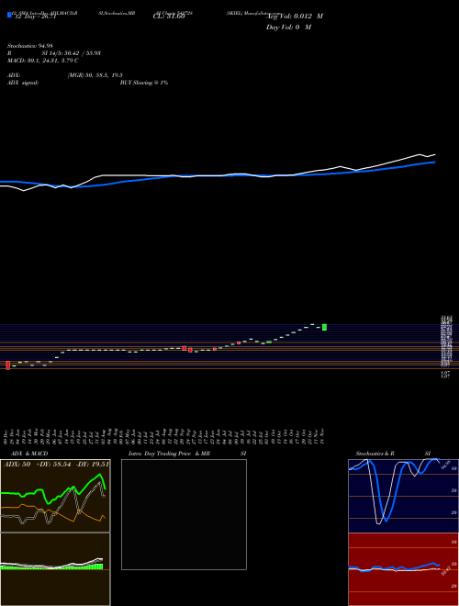Select the 'BUY Slowing @ 1%' signal text

tap(144, 83)
